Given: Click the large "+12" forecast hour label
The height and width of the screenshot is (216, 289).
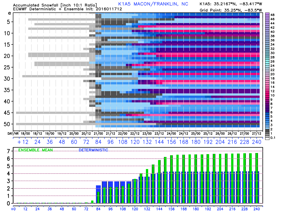Looking at the screenshot, I should click(x=23, y=142).
